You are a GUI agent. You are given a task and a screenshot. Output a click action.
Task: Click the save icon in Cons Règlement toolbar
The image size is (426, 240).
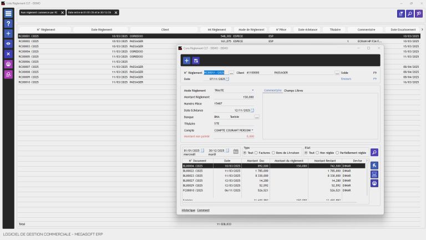tap(196, 61)
